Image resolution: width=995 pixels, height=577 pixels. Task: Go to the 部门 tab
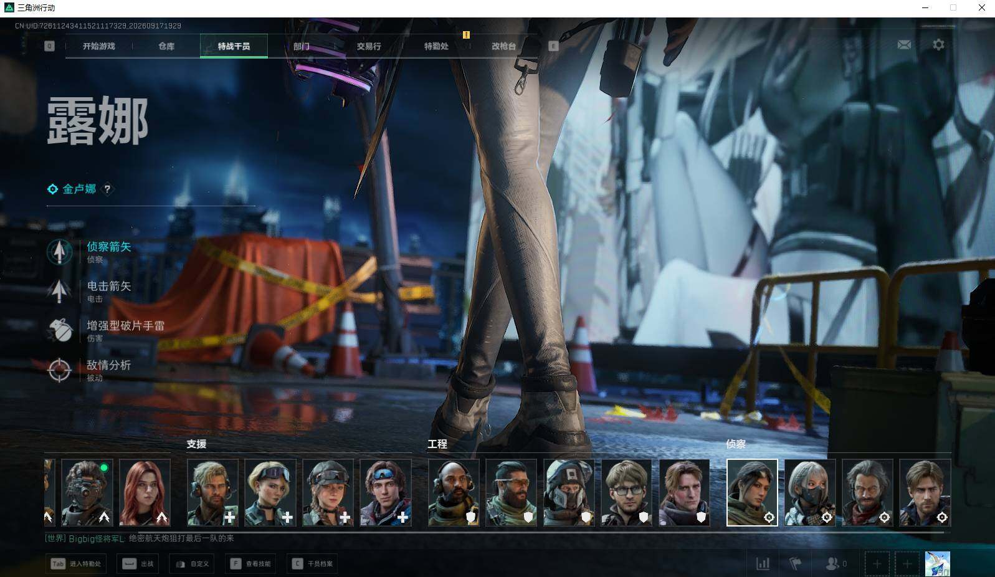(302, 46)
